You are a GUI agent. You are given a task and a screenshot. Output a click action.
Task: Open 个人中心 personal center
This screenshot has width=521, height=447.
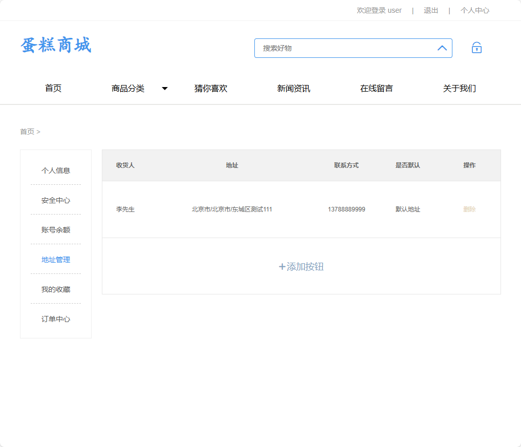[475, 10]
